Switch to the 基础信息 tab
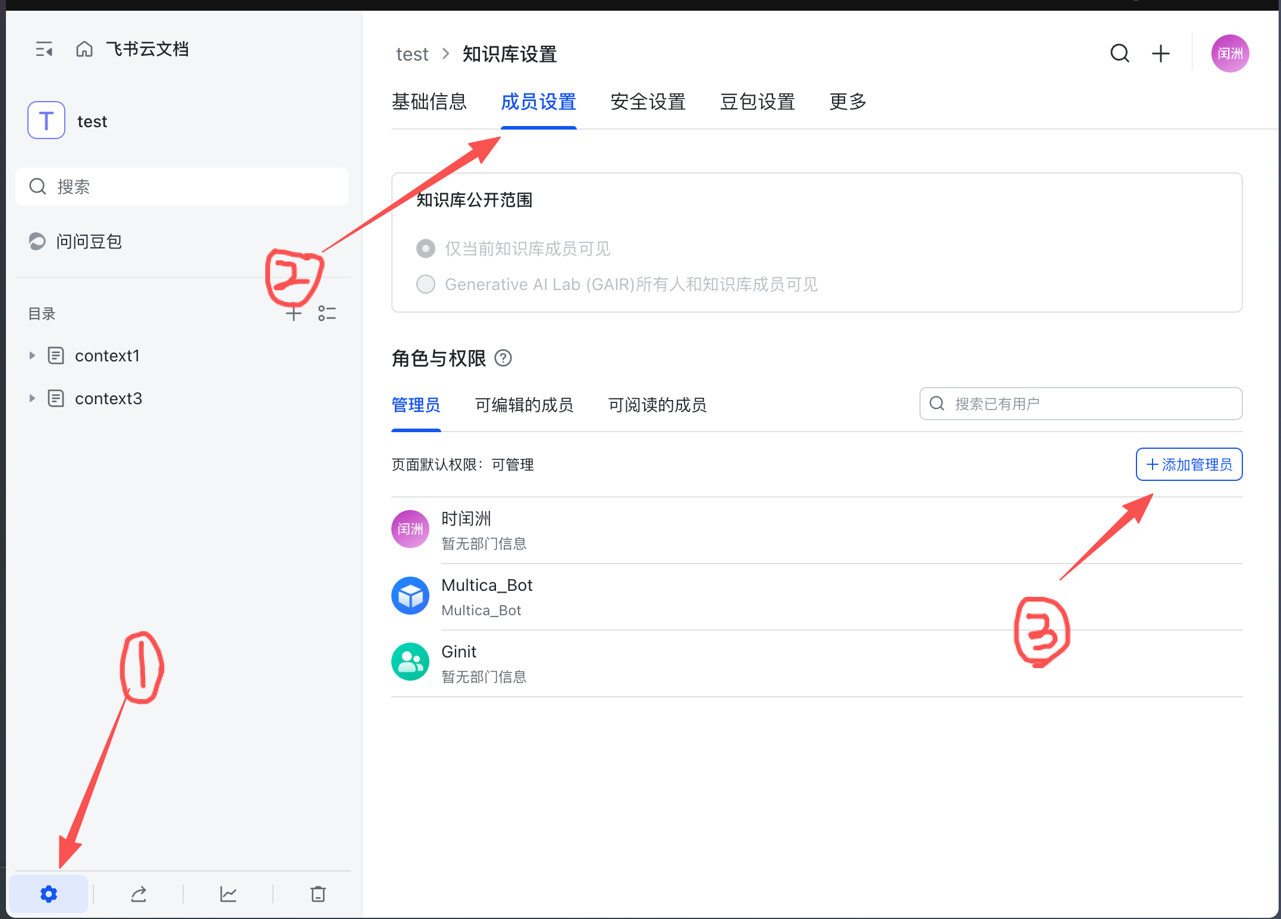This screenshot has height=919, width=1281. 429,102
